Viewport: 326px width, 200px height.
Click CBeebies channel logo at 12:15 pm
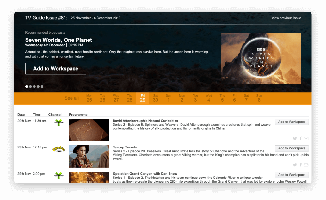tap(58, 149)
